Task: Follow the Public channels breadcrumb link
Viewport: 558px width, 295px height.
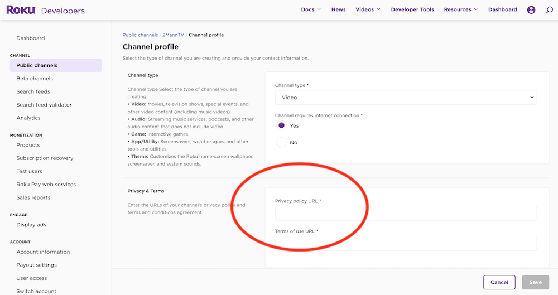Action: (x=140, y=35)
